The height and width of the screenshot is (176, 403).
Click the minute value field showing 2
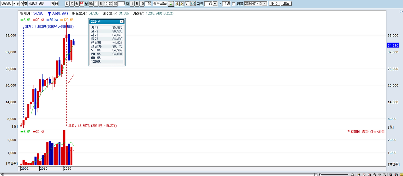point(122,3)
